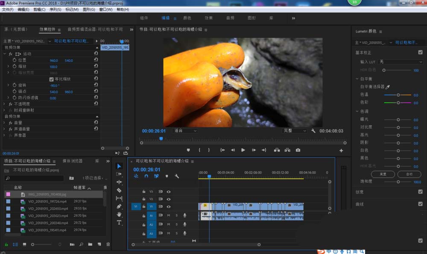Screen dimensions: 427x254
Task: Select the Hand tool
Action: pyautogui.click(x=119, y=214)
